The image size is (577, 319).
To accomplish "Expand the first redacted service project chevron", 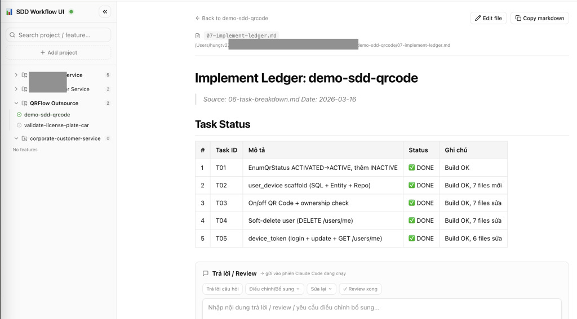I will coord(16,75).
